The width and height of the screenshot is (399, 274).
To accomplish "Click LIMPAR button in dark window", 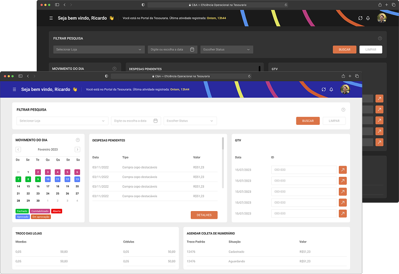I will (x=371, y=50).
